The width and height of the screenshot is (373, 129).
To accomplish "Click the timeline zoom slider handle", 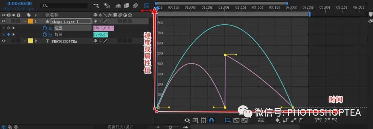I will coord(170,127).
